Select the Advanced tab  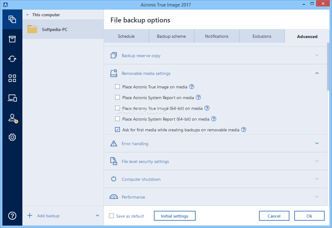(307, 37)
